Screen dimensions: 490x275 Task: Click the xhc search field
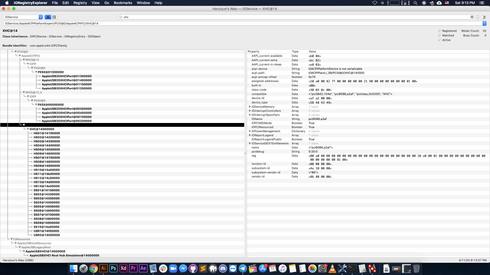[296, 17]
